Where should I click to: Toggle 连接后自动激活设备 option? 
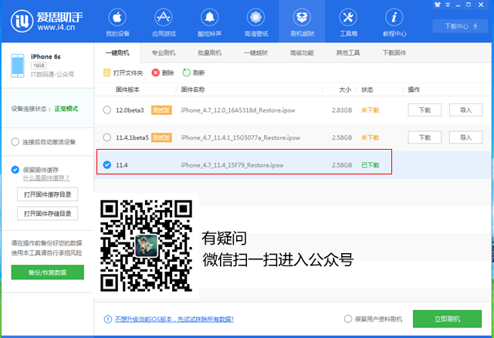tap(15, 142)
